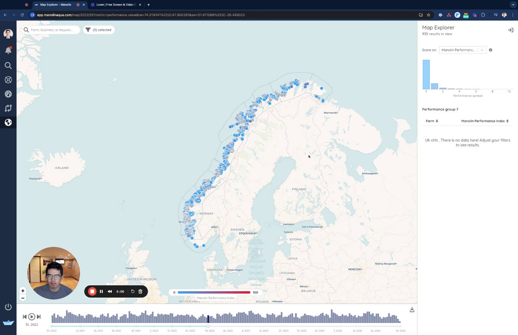Viewport: 518px width, 335px height.
Task: Rewind the Loom recording
Action: tap(110, 291)
